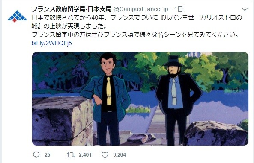The height and width of the screenshot is (163, 254).
Task: Click the reply speech bubble icon
Action: click(36, 155)
